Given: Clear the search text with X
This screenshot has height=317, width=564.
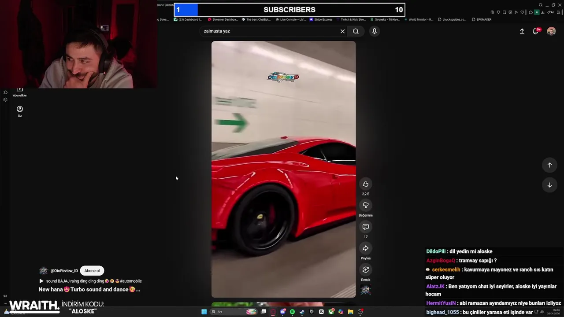Looking at the screenshot, I should click(x=342, y=31).
